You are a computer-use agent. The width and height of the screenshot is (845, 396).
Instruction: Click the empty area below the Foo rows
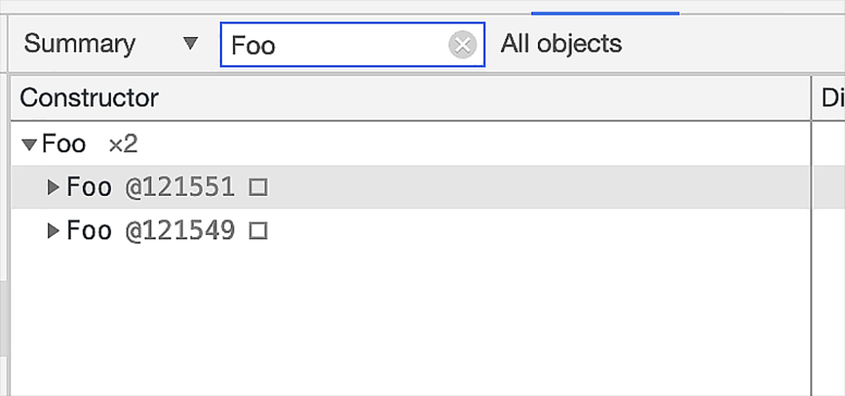tap(407, 318)
